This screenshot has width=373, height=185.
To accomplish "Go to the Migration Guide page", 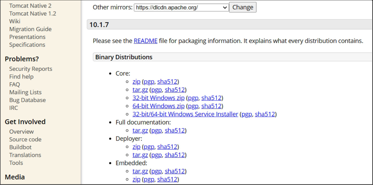I will [x=30, y=29].
